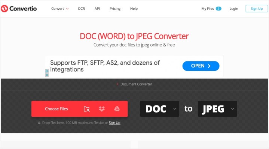Click the 'to' text between format selectors

(x=188, y=109)
